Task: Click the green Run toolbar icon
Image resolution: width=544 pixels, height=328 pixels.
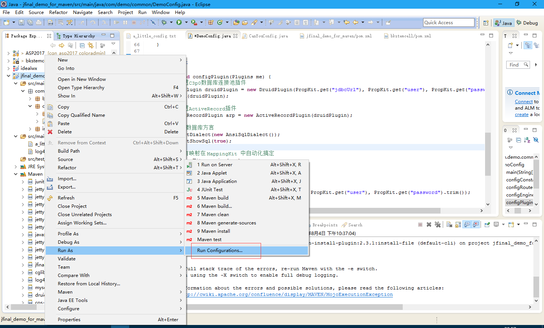Action: click(179, 23)
